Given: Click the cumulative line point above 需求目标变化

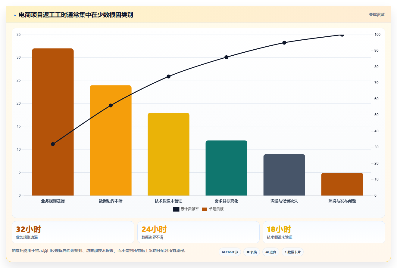Looking at the screenshot, I should coord(226,57).
